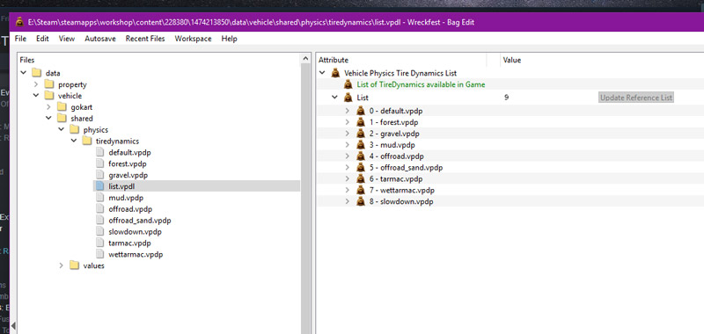Expand the gokart folder
Screen dimensions: 704x334
(48, 107)
